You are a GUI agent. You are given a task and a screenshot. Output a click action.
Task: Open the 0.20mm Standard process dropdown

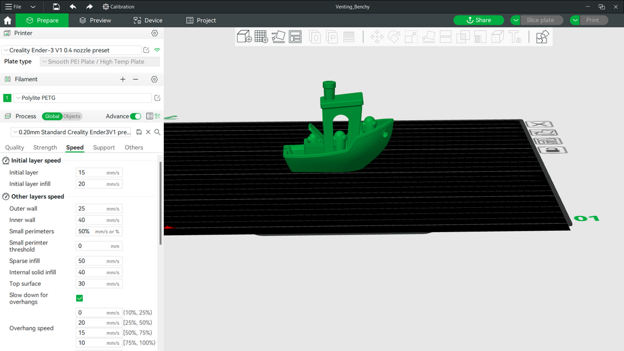pos(72,132)
